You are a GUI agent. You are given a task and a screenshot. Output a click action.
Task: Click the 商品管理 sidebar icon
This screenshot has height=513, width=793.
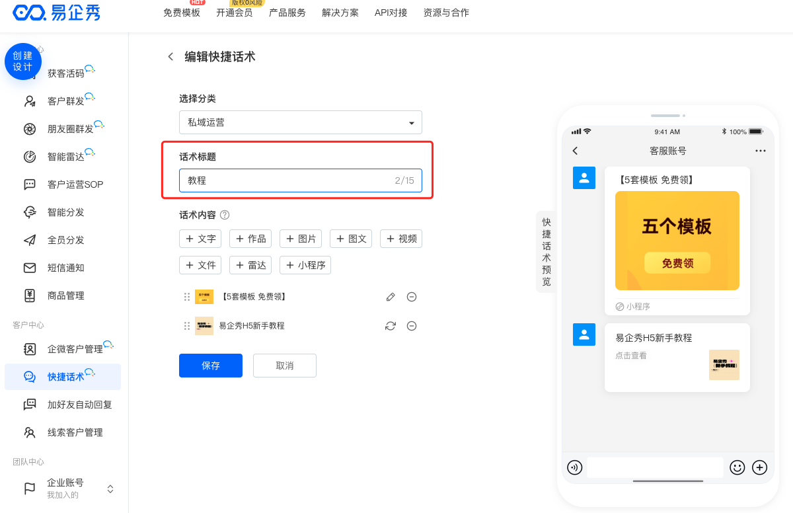click(30, 296)
